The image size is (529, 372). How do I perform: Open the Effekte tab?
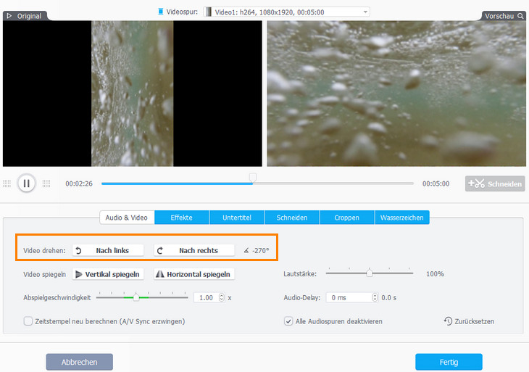(x=181, y=218)
